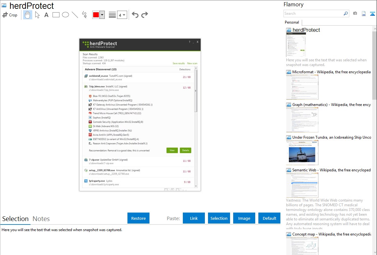
Task: Click the "Graph (mathematics) - Wikipedia" title
Action: click(x=331, y=105)
